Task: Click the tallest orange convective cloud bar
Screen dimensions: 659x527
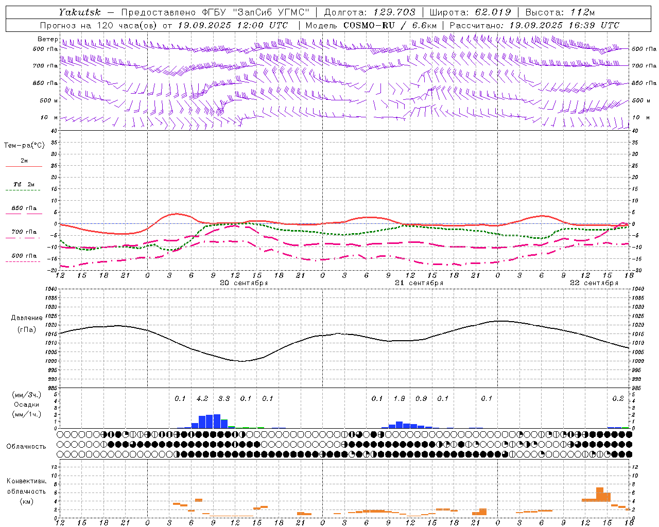Action: point(600,495)
